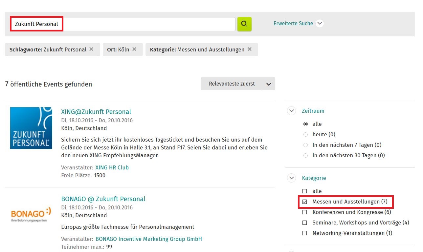Click the Zukunft Personal event logo thumbnail
This screenshot has height=252, width=423.
coord(31,128)
